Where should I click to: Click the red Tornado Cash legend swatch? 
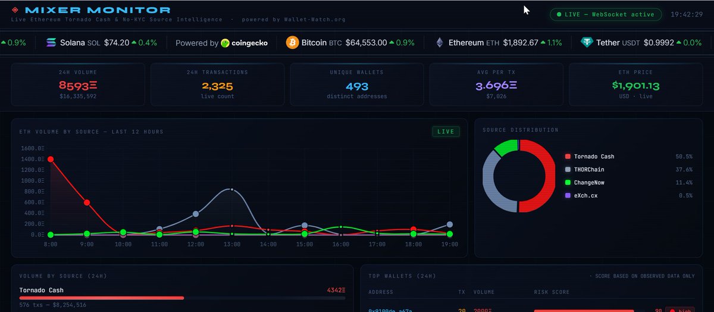pos(568,157)
